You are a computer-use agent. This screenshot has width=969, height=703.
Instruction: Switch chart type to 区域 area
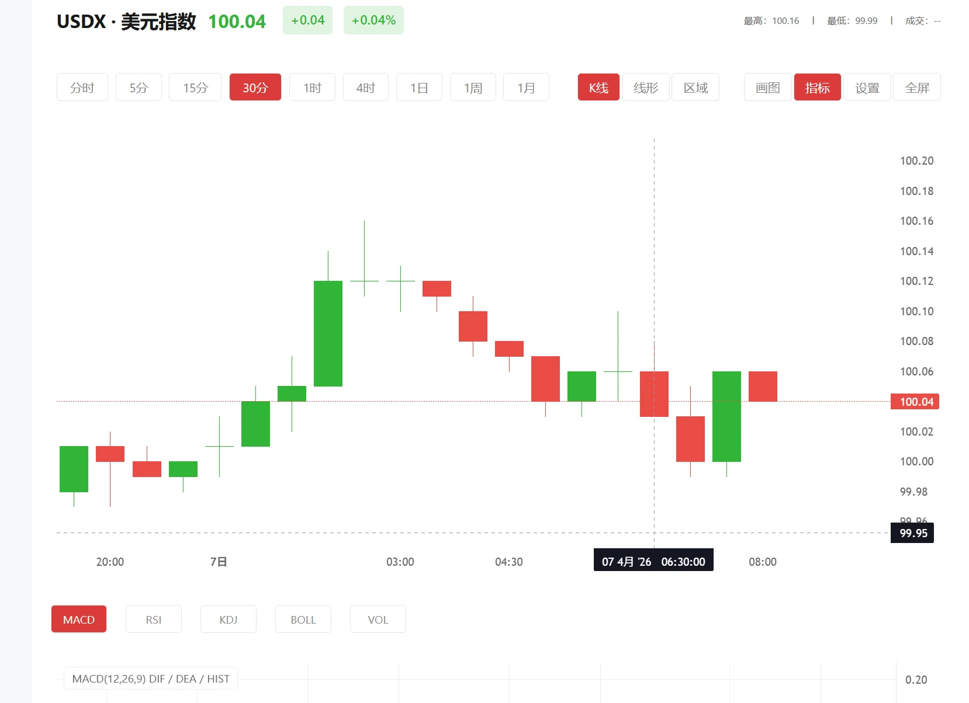click(695, 88)
